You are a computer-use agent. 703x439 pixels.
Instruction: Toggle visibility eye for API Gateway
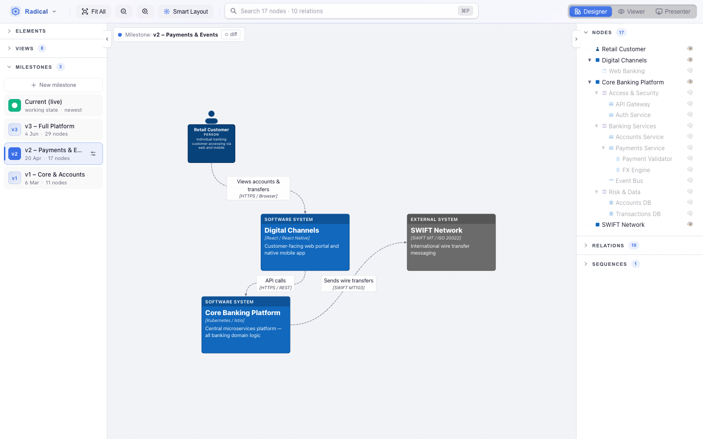[x=690, y=104]
